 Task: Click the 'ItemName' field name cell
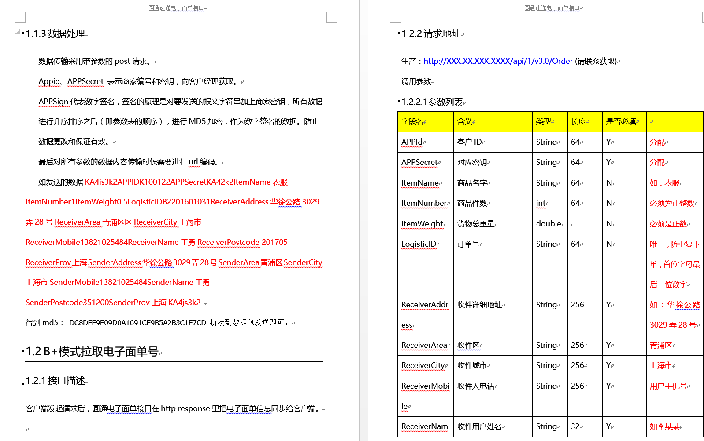(x=426, y=183)
